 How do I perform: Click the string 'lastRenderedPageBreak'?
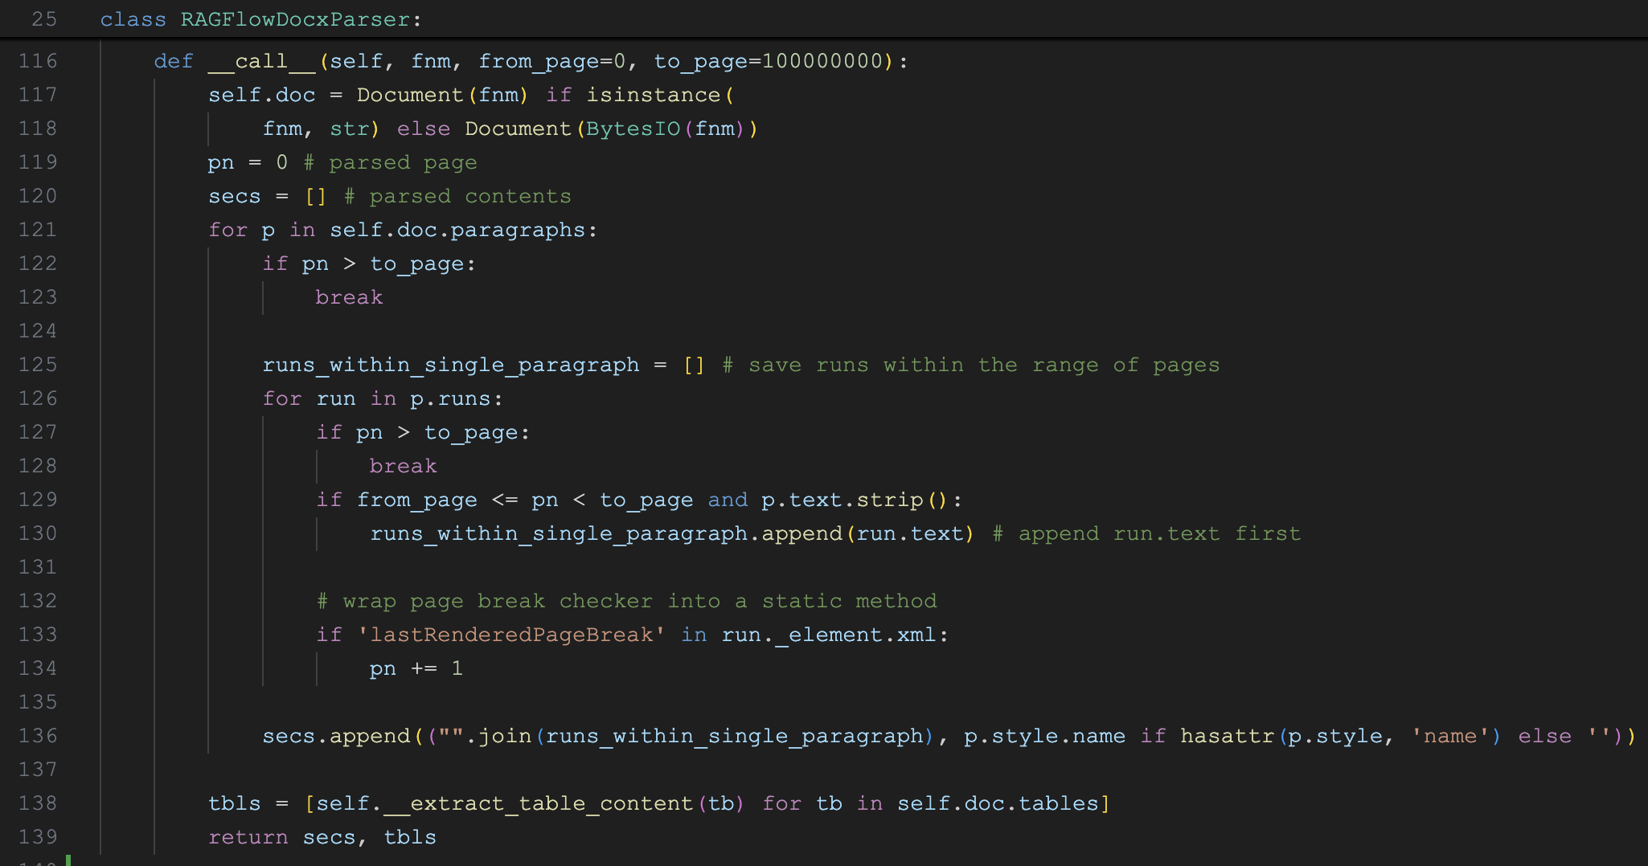click(x=511, y=635)
